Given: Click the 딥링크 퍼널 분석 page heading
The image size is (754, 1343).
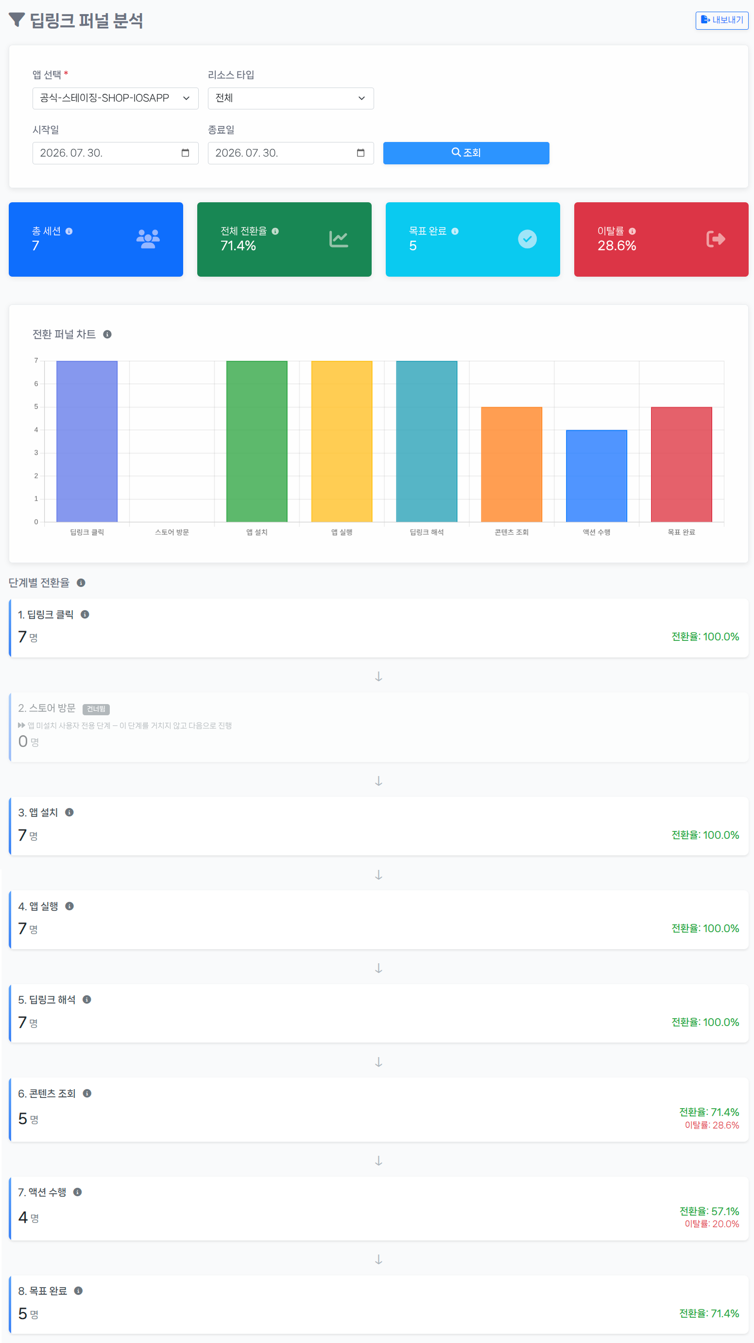Looking at the screenshot, I should (86, 20).
